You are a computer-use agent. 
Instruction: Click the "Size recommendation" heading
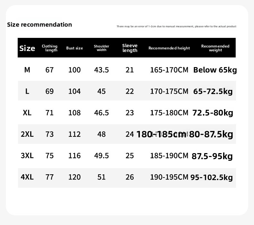point(40,25)
